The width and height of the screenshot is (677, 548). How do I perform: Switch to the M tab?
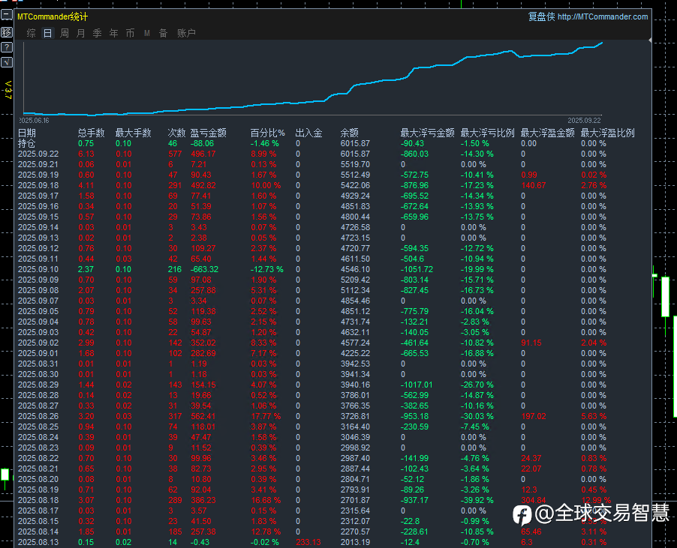click(146, 33)
